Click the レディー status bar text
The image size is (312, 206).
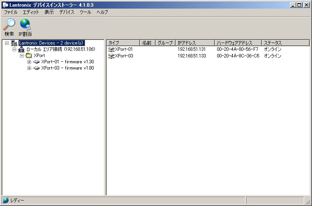point(17,201)
